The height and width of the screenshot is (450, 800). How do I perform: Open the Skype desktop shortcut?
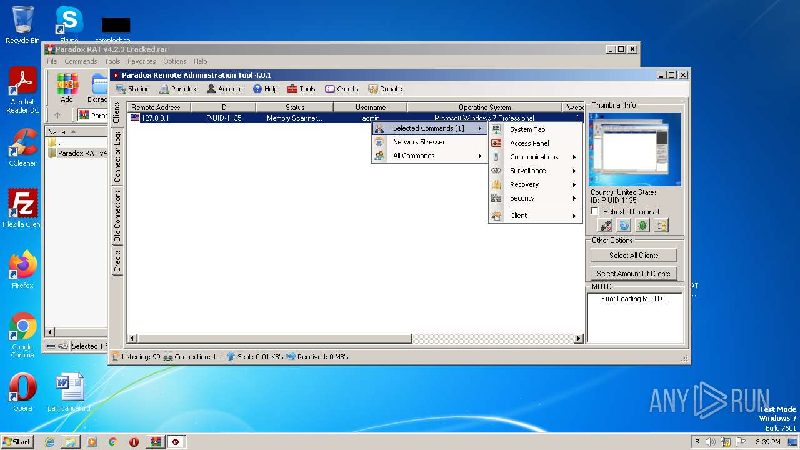(69, 25)
